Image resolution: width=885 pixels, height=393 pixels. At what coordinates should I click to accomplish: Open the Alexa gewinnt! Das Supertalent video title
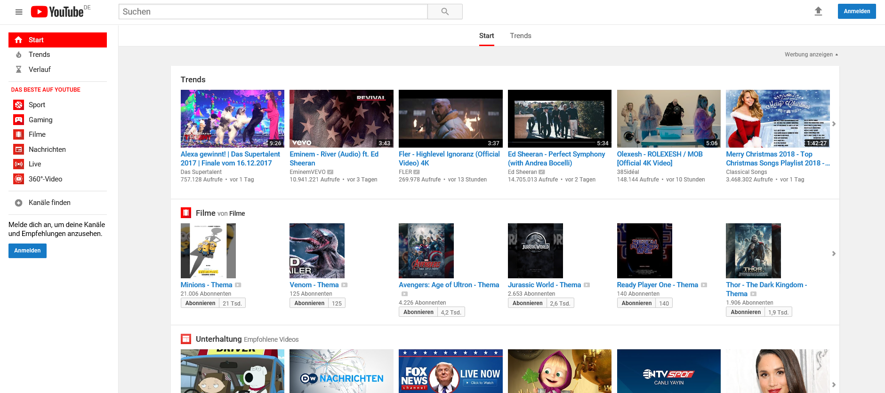[x=230, y=158]
